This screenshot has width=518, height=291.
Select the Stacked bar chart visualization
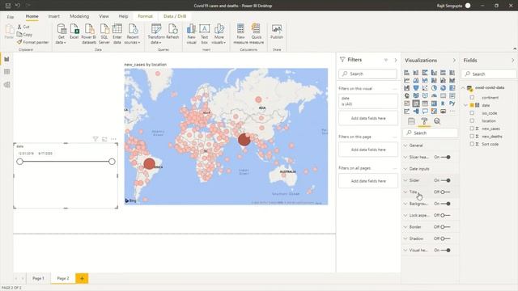[406, 73]
